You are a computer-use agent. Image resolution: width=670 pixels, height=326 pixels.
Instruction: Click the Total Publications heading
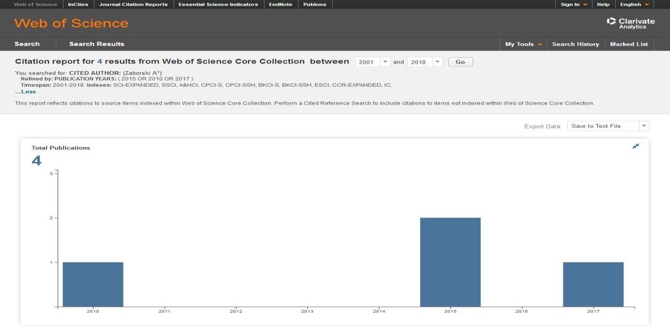[61, 148]
